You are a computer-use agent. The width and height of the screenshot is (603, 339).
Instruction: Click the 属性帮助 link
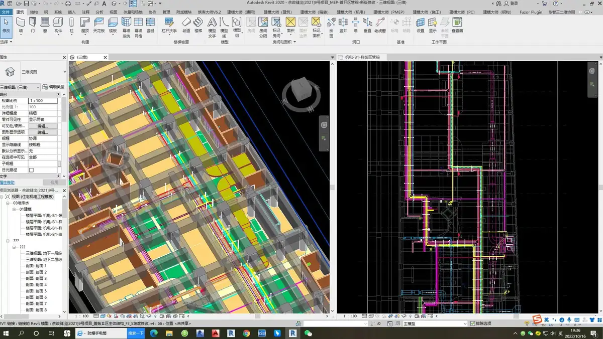click(8, 183)
